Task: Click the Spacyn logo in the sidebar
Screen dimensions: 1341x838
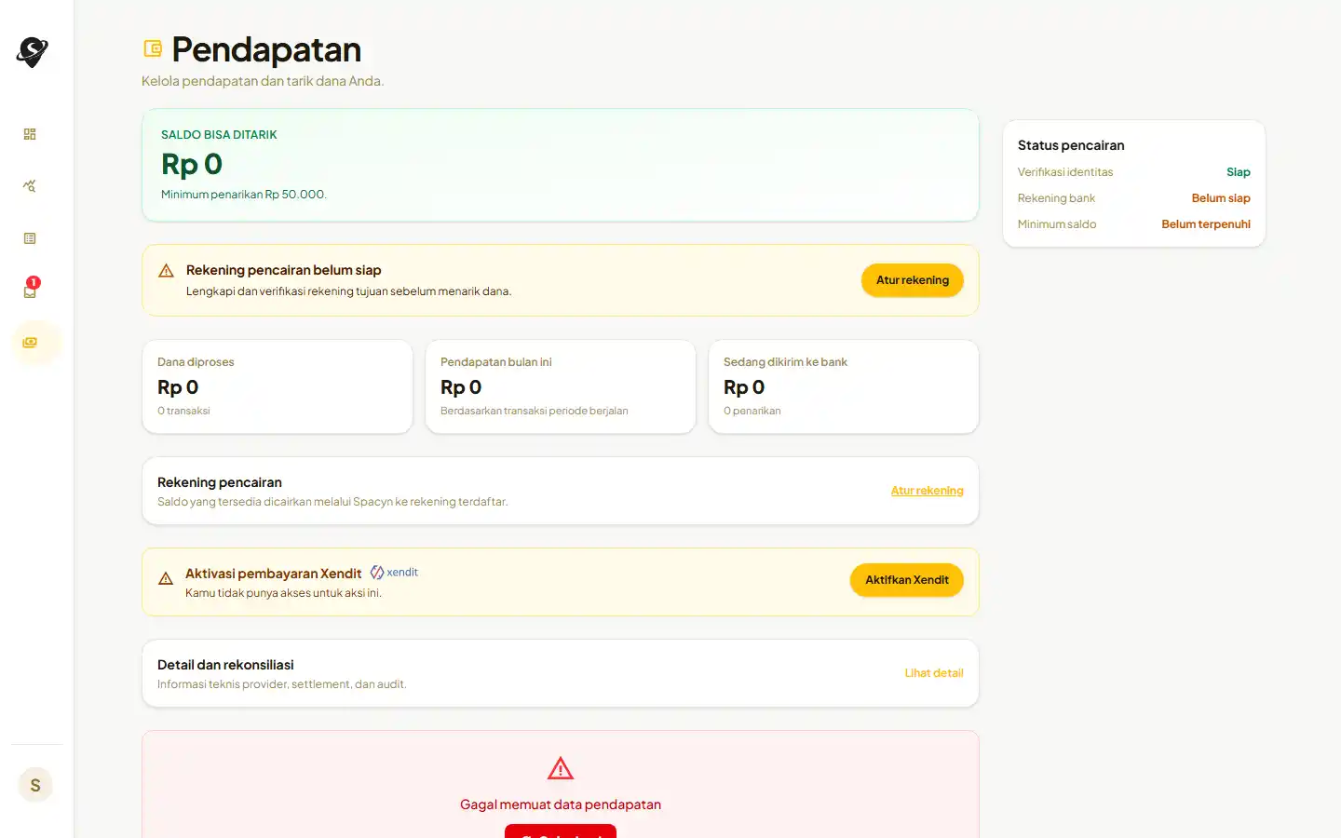Action: pyautogui.click(x=32, y=52)
